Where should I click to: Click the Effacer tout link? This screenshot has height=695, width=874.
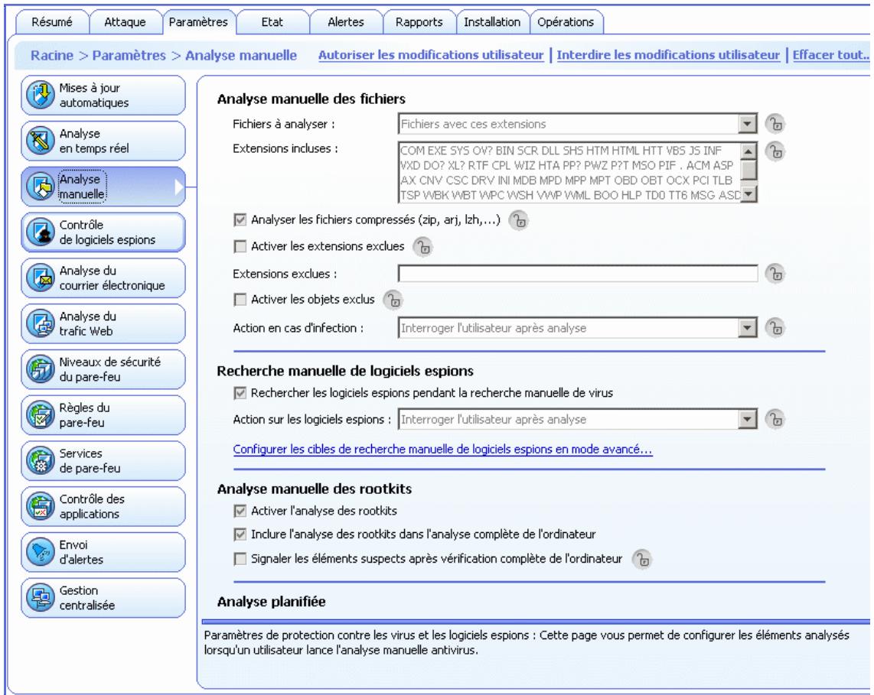point(830,55)
